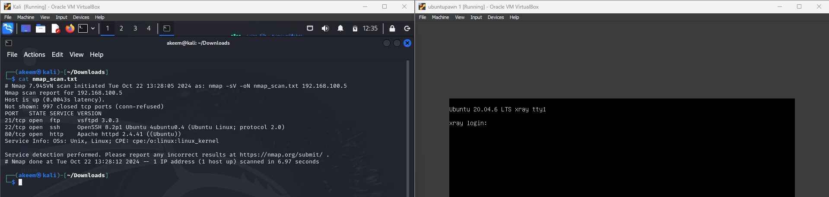Click the terminal prompt cursor at the bottom
Image resolution: width=829 pixels, height=197 pixels.
point(20,182)
